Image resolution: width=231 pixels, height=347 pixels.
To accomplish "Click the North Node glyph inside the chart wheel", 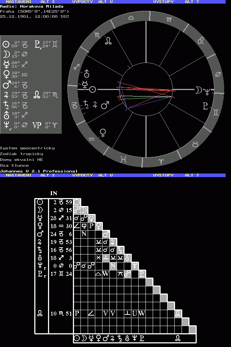I will coord(108,41).
